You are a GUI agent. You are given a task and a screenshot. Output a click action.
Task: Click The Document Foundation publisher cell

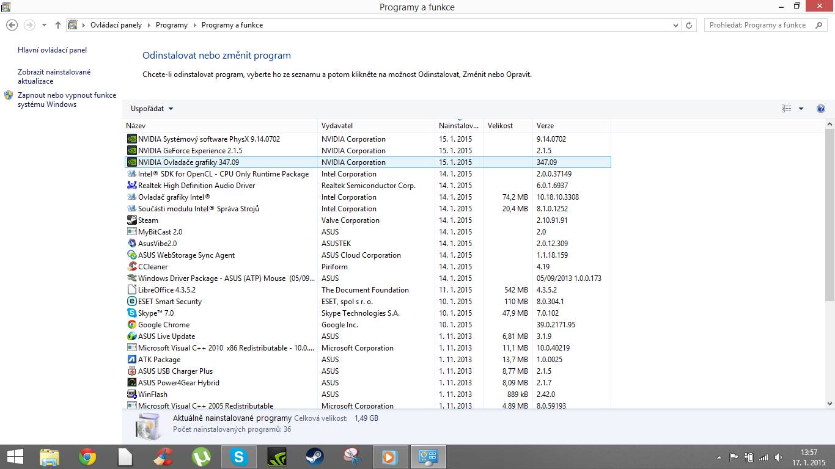(x=365, y=290)
